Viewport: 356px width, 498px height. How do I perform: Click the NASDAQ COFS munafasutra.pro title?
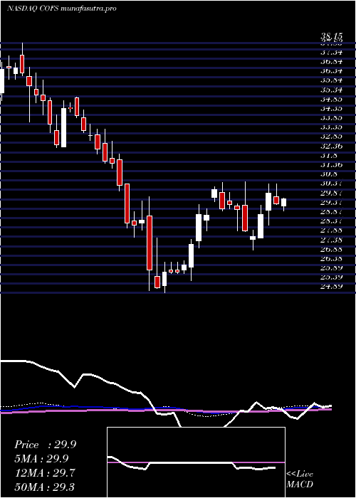click(61, 9)
